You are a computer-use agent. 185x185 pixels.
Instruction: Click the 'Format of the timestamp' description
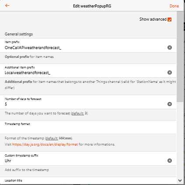point(38,138)
